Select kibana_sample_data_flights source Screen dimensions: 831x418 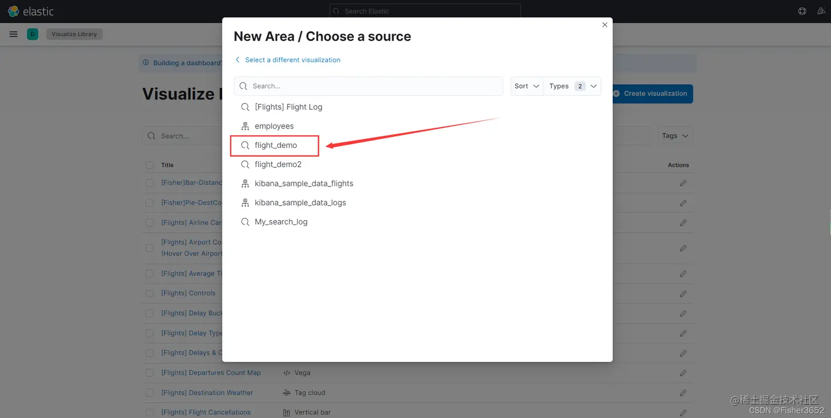[x=304, y=184]
